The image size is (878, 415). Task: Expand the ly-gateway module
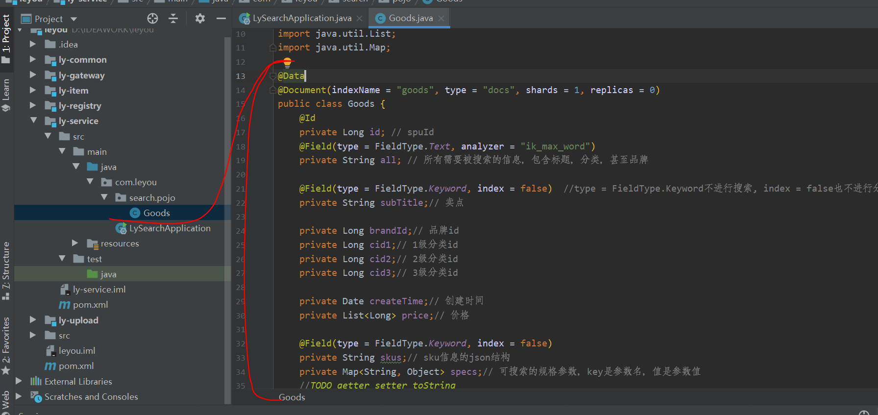33,75
